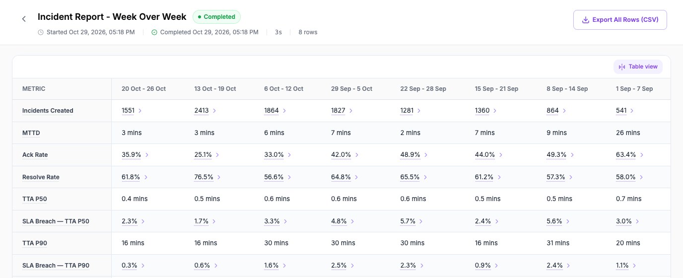Click the MTTD metric label
Screen dimensions: 683x278
tap(31, 133)
